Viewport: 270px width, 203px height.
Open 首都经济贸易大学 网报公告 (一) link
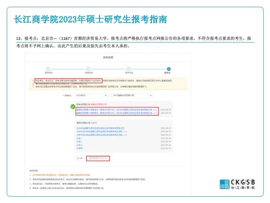click(117, 113)
